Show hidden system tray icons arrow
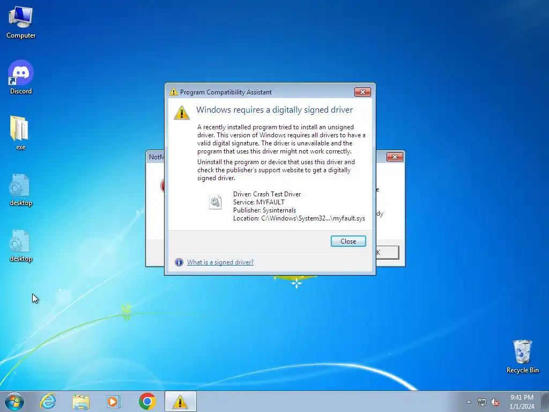 pos(469,402)
